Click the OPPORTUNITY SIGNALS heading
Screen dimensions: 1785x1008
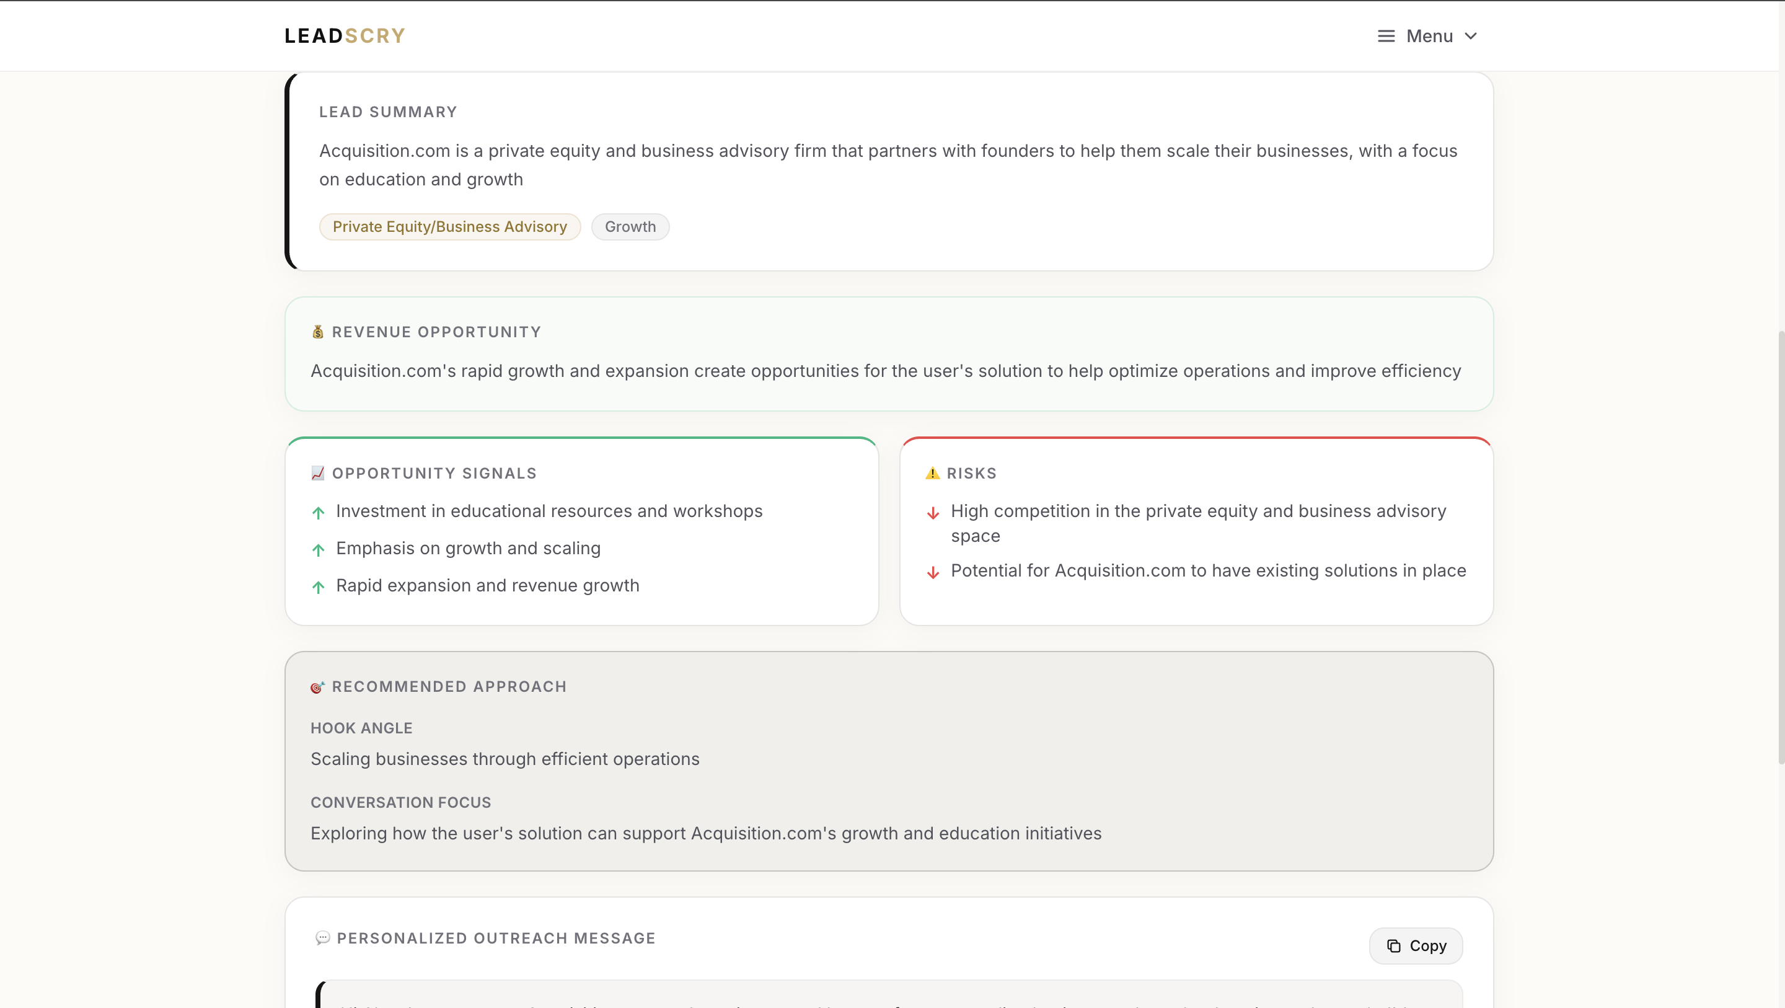(434, 474)
